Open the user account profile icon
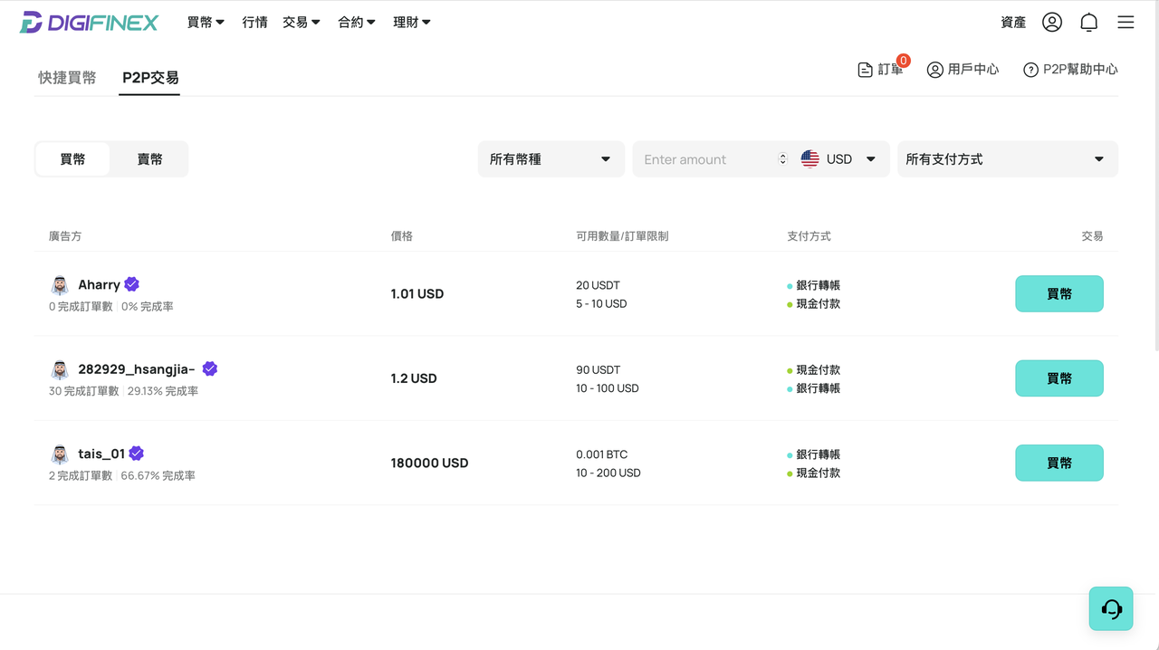This screenshot has height=650, width=1159. (x=1051, y=22)
